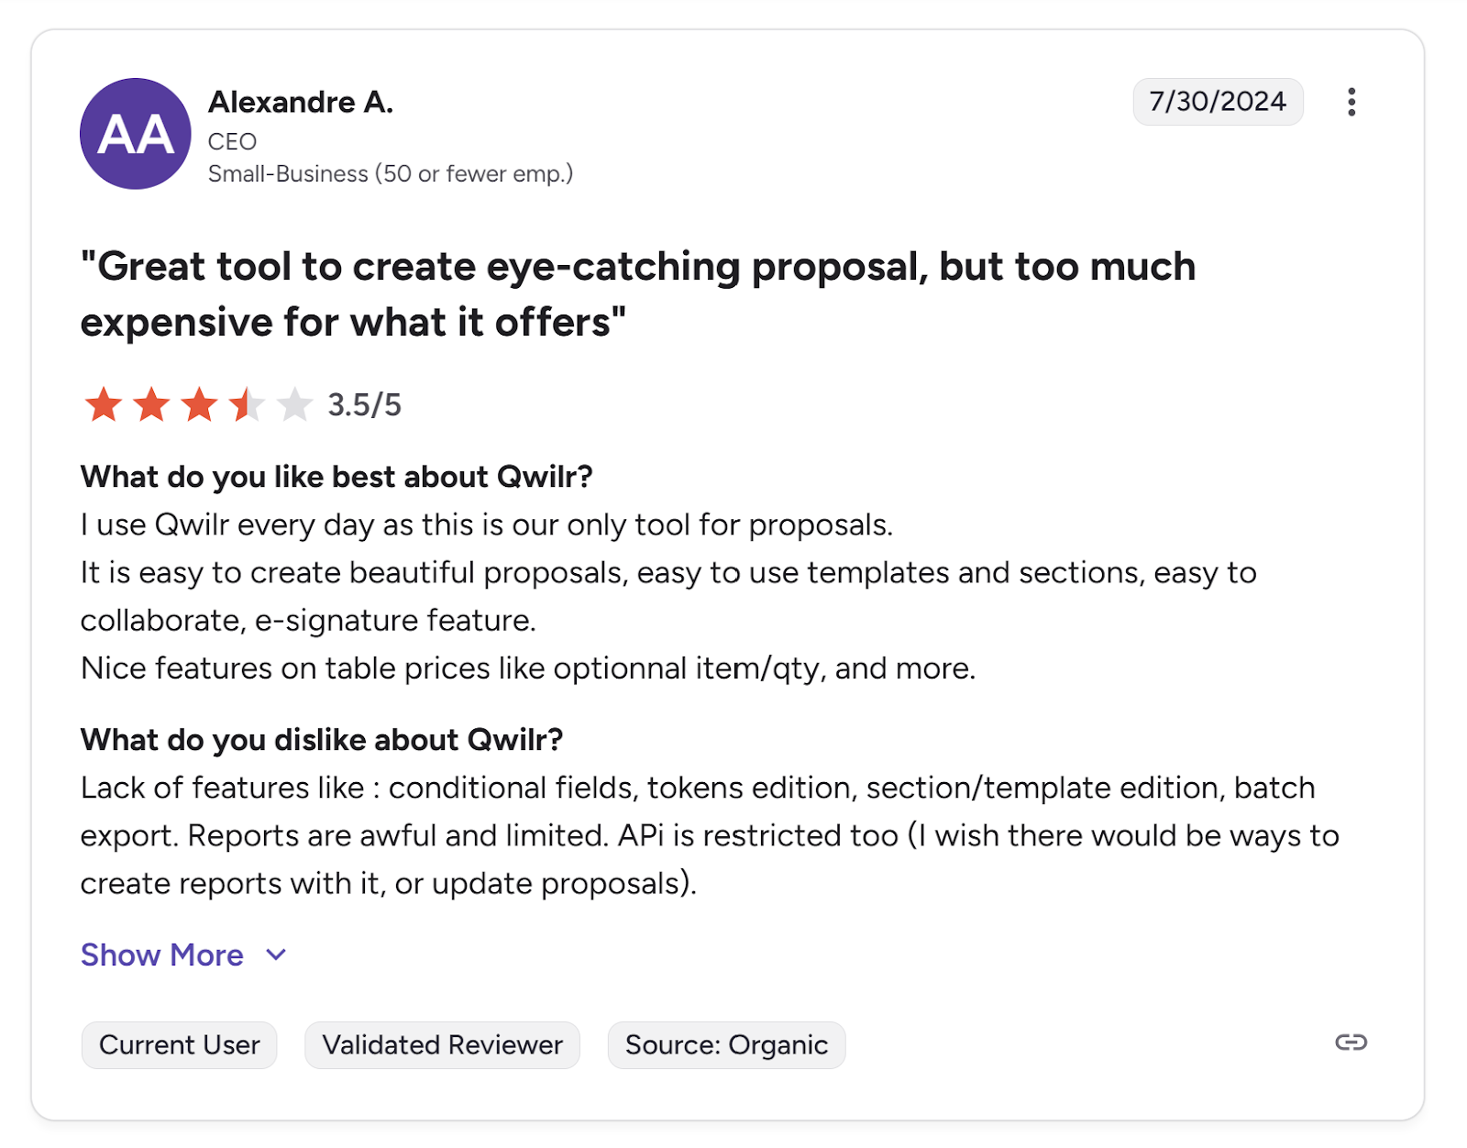Screen dimensions: 1467x1148
Task: Click the 'What do you like best' heading
Action: coord(336,477)
